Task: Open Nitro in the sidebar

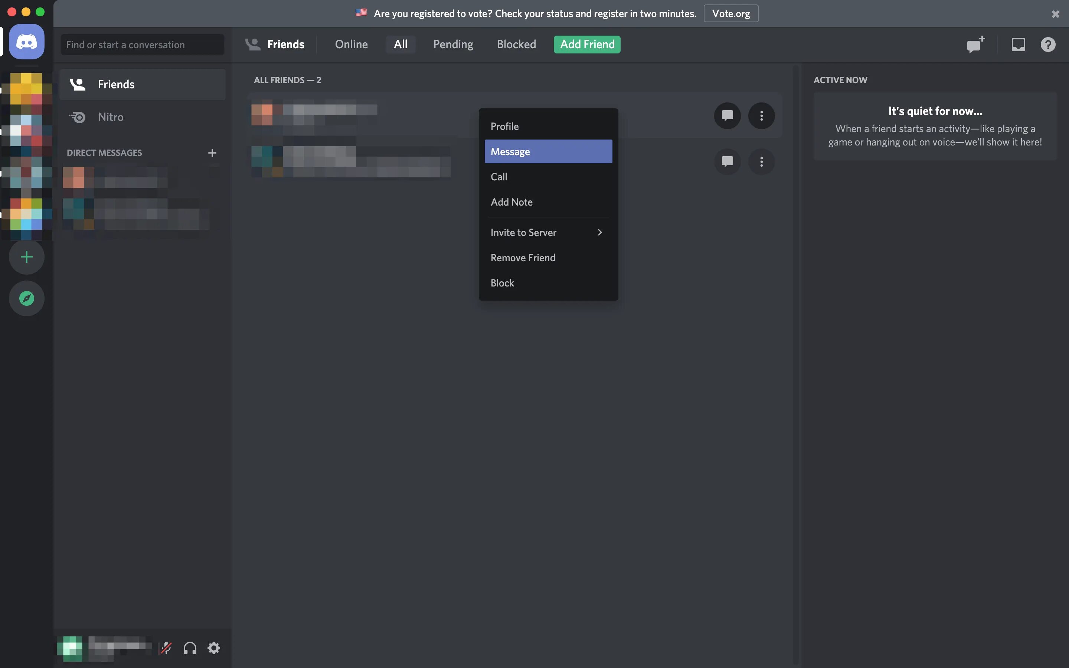Action: pos(111,117)
